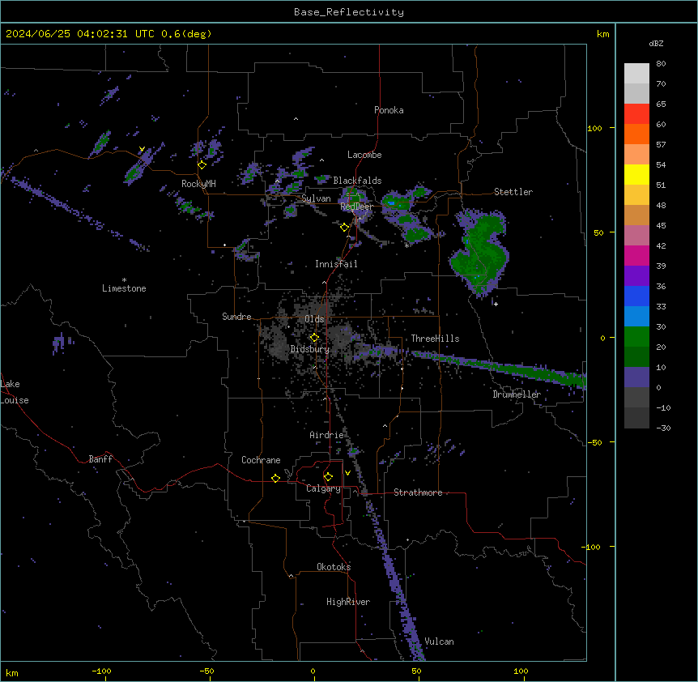Click the Okotoks city label
Screen dimensions: 698x682
coord(334,567)
